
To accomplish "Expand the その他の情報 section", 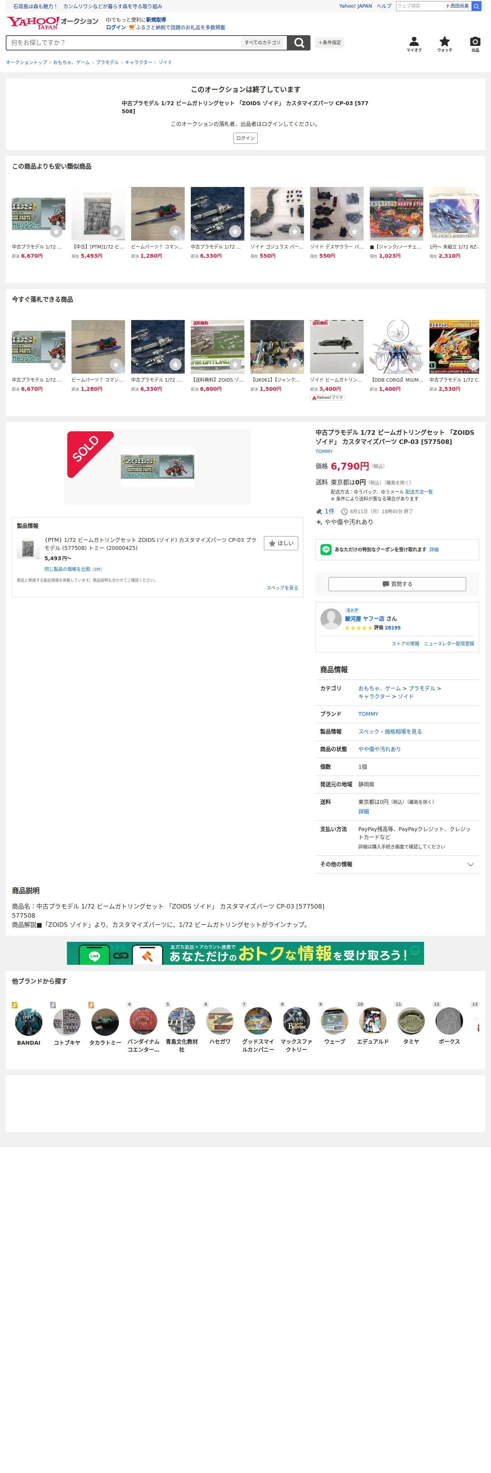I will tap(397, 864).
